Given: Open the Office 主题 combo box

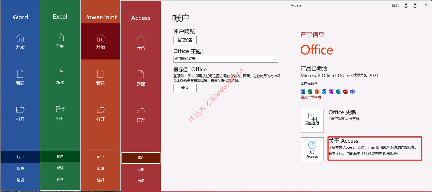Looking at the screenshot, I should coord(226,59).
